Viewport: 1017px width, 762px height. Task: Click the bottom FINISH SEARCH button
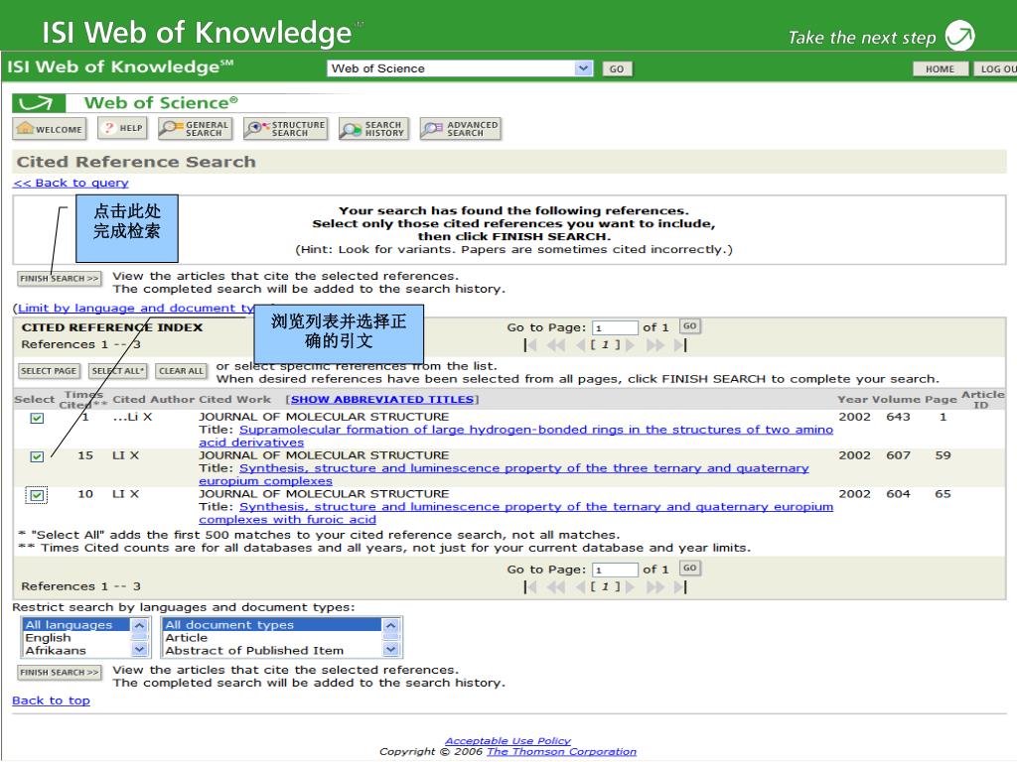(x=59, y=673)
